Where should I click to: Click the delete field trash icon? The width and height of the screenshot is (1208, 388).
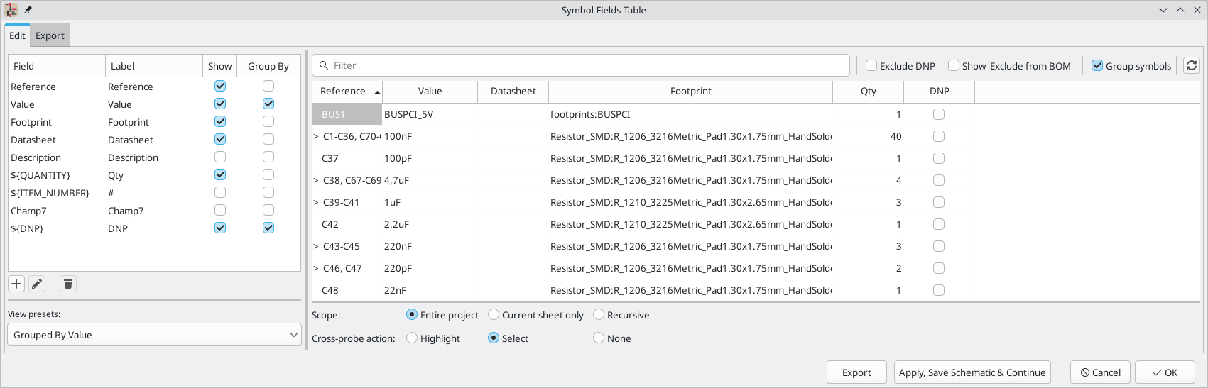[x=67, y=284]
